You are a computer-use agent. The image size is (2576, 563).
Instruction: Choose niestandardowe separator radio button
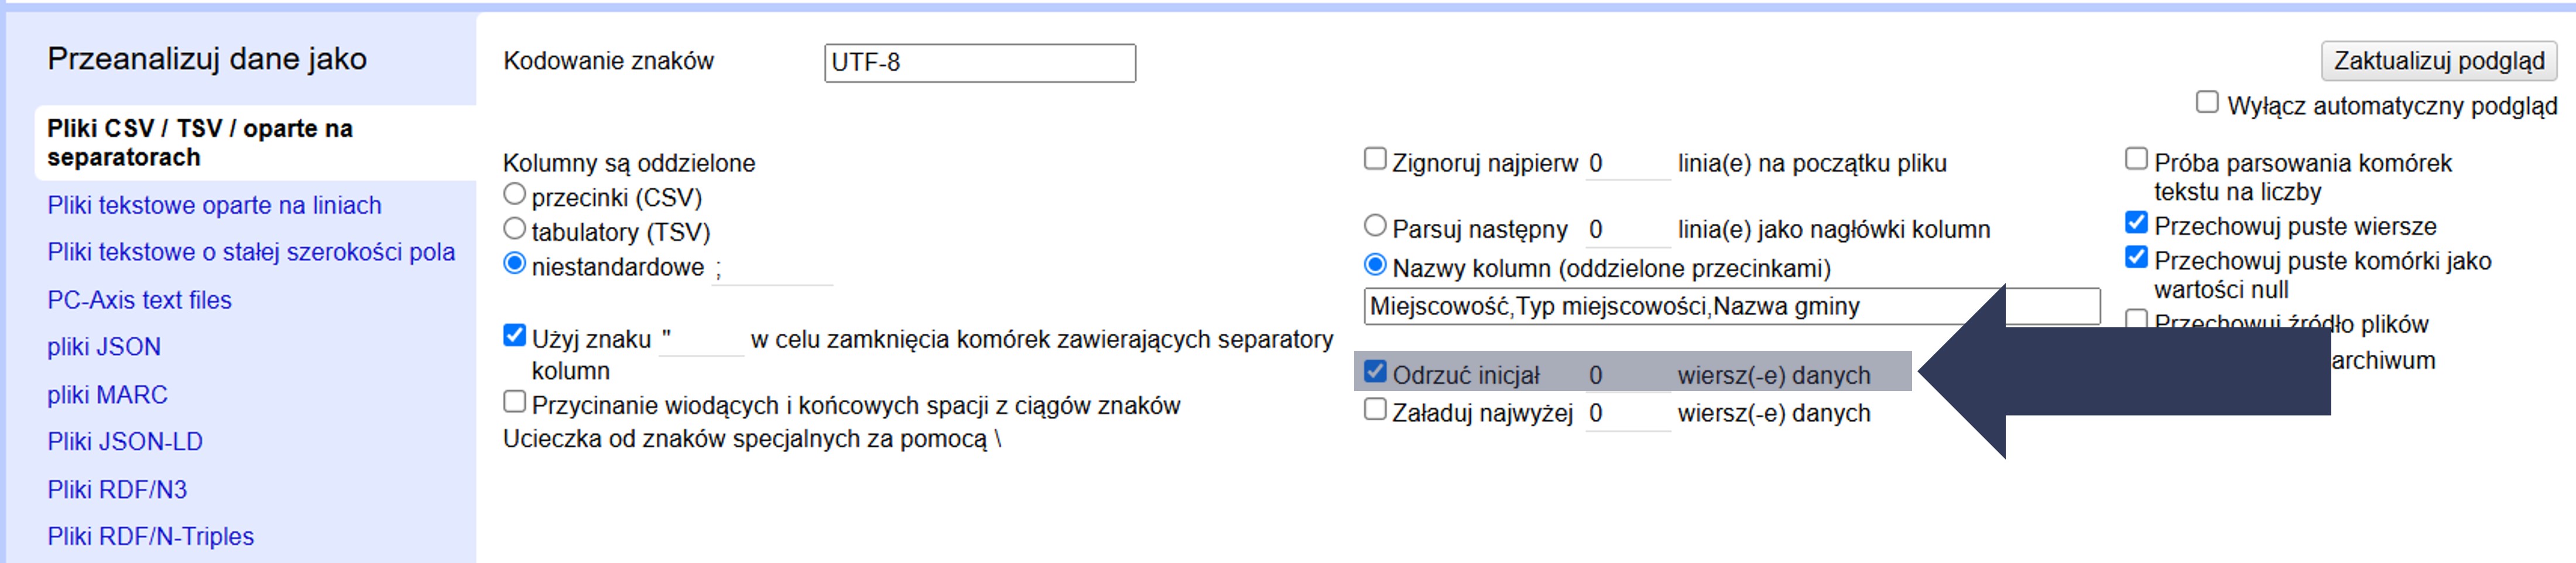click(514, 264)
